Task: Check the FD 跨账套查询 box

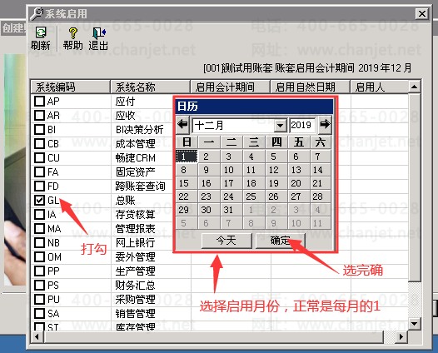Action: [x=39, y=186]
